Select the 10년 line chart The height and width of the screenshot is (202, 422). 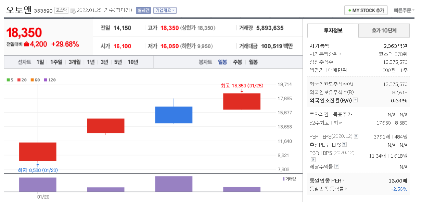pos(133,62)
